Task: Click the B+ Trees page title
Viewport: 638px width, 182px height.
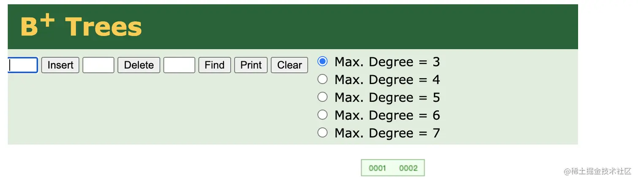Action: [x=81, y=26]
